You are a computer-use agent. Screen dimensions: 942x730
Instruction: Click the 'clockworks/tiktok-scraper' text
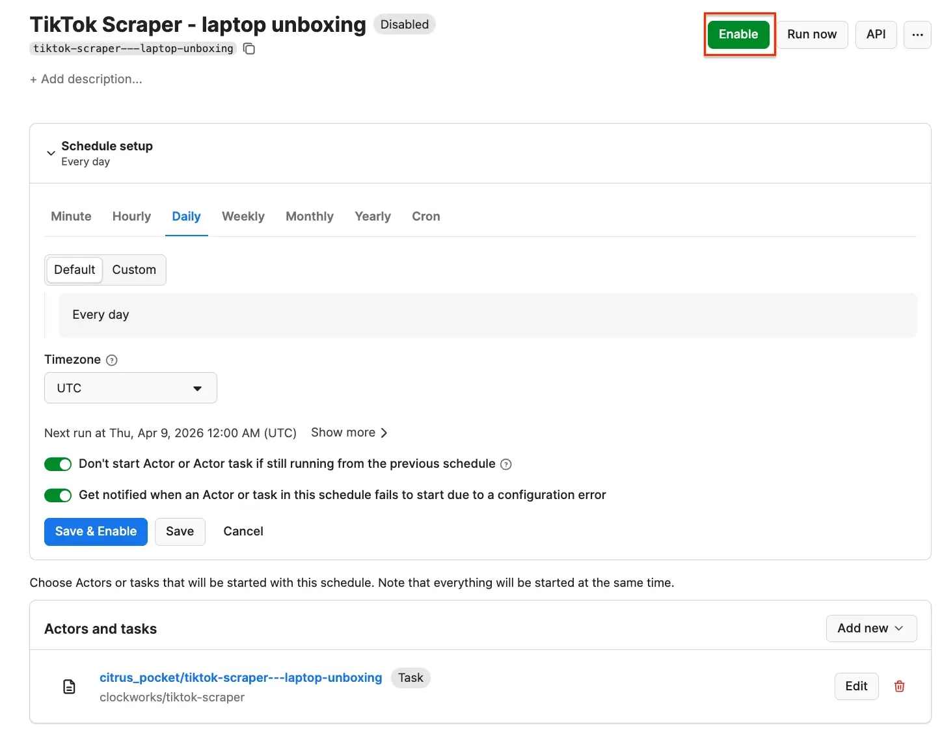tap(172, 697)
